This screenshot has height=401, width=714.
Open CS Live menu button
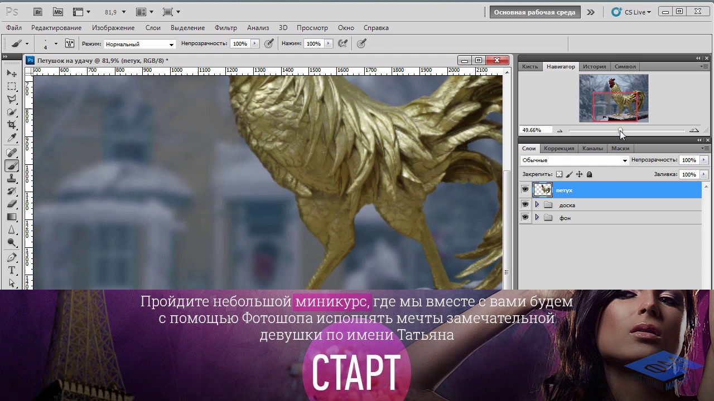click(x=631, y=12)
